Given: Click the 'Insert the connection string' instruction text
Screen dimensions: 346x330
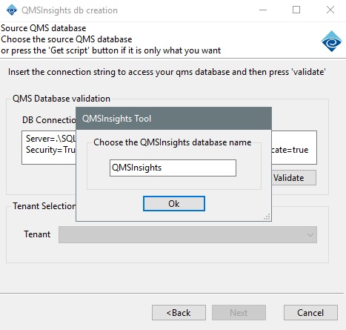Looking at the screenshot, I should point(167,72).
